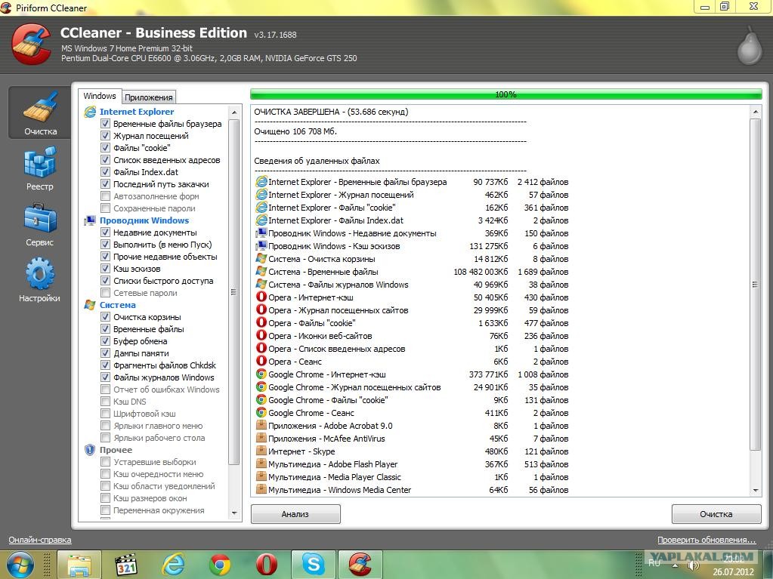
Task: Click the Piriform pear logo
Action: pyautogui.click(x=750, y=45)
